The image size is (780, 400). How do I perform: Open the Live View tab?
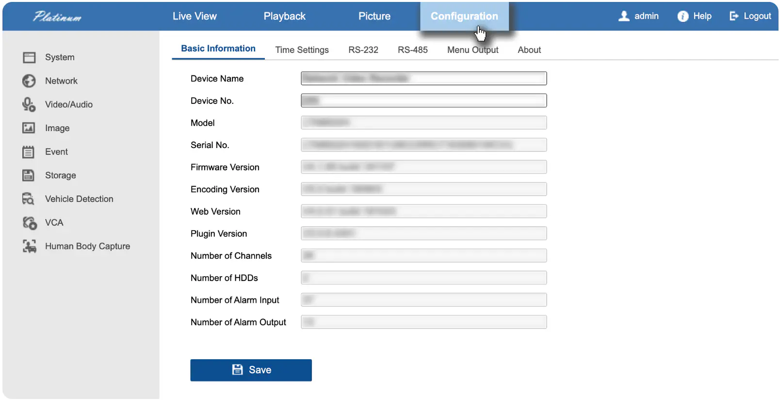pyautogui.click(x=195, y=16)
